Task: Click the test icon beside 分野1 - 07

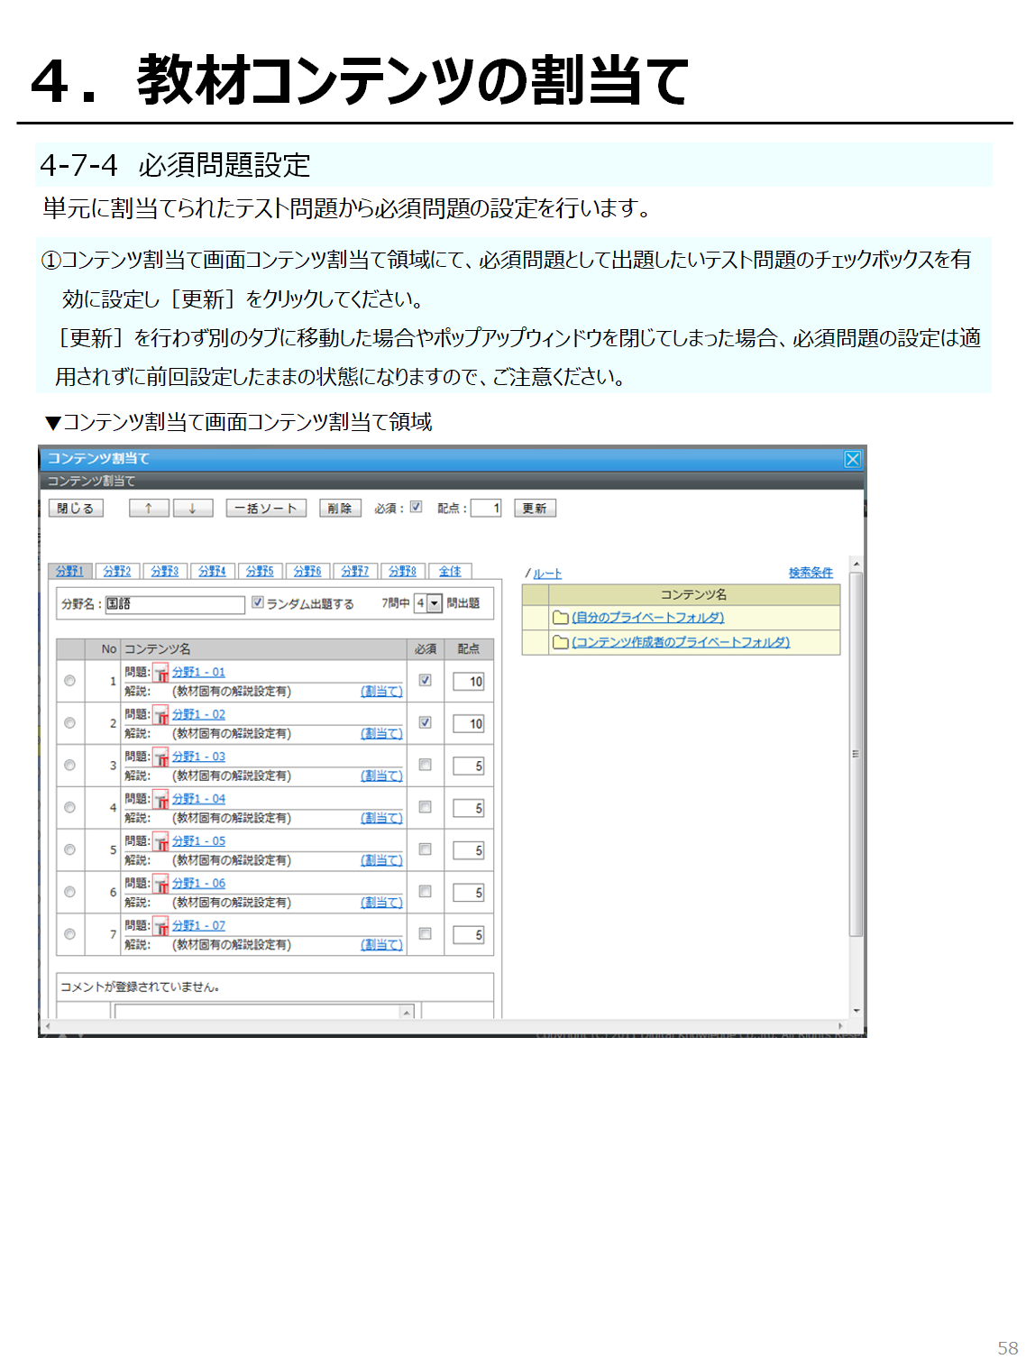Action: (x=160, y=927)
